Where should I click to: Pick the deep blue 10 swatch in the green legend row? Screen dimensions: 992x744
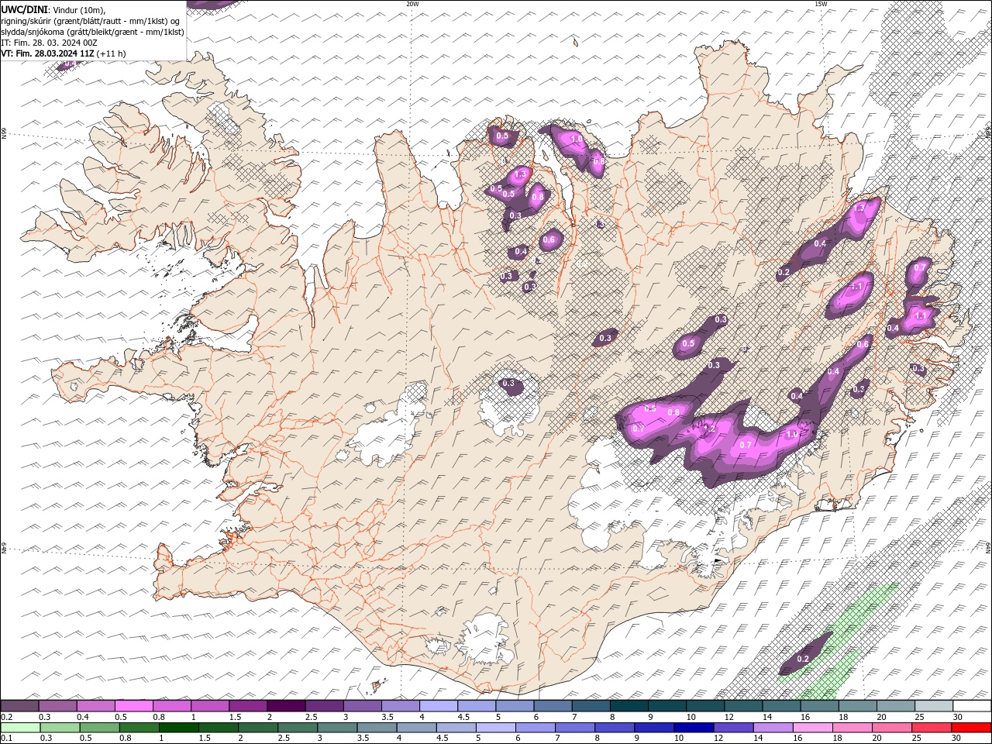(694, 728)
